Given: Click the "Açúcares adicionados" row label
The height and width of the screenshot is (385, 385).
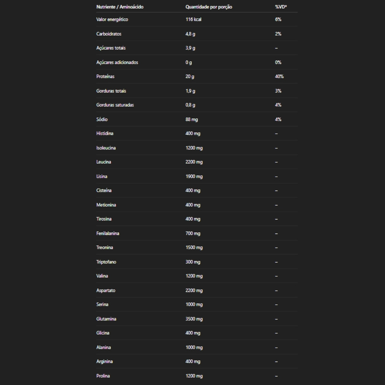Looking at the screenshot, I should pos(117,62).
